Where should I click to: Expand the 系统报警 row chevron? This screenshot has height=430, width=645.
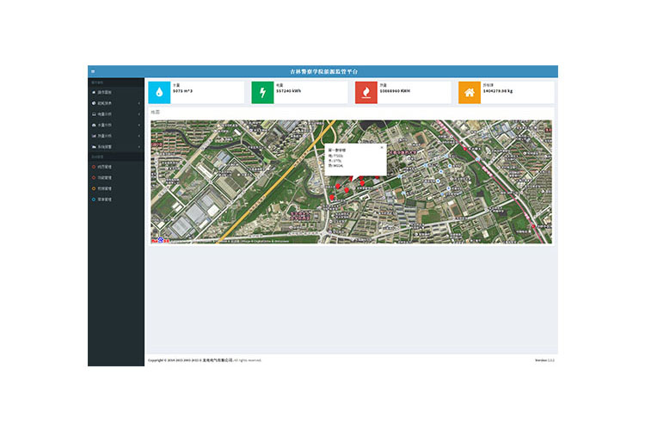point(139,146)
